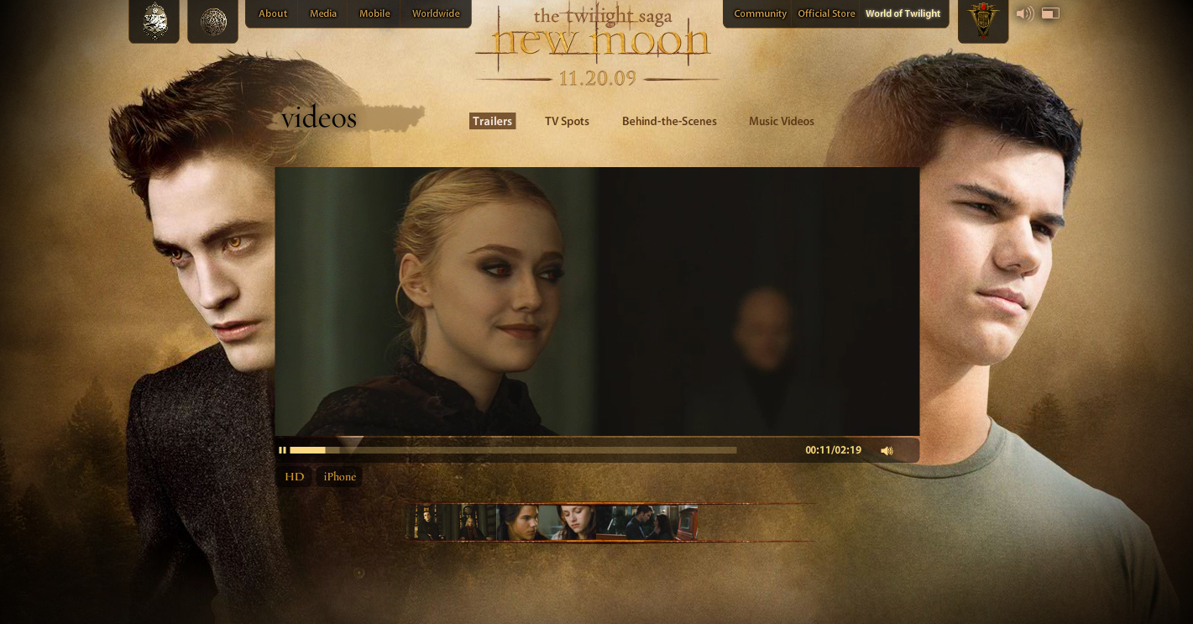Visit the Official Store link
The width and height of the screenshot is (1193, 624).
[x=826, y=13]
